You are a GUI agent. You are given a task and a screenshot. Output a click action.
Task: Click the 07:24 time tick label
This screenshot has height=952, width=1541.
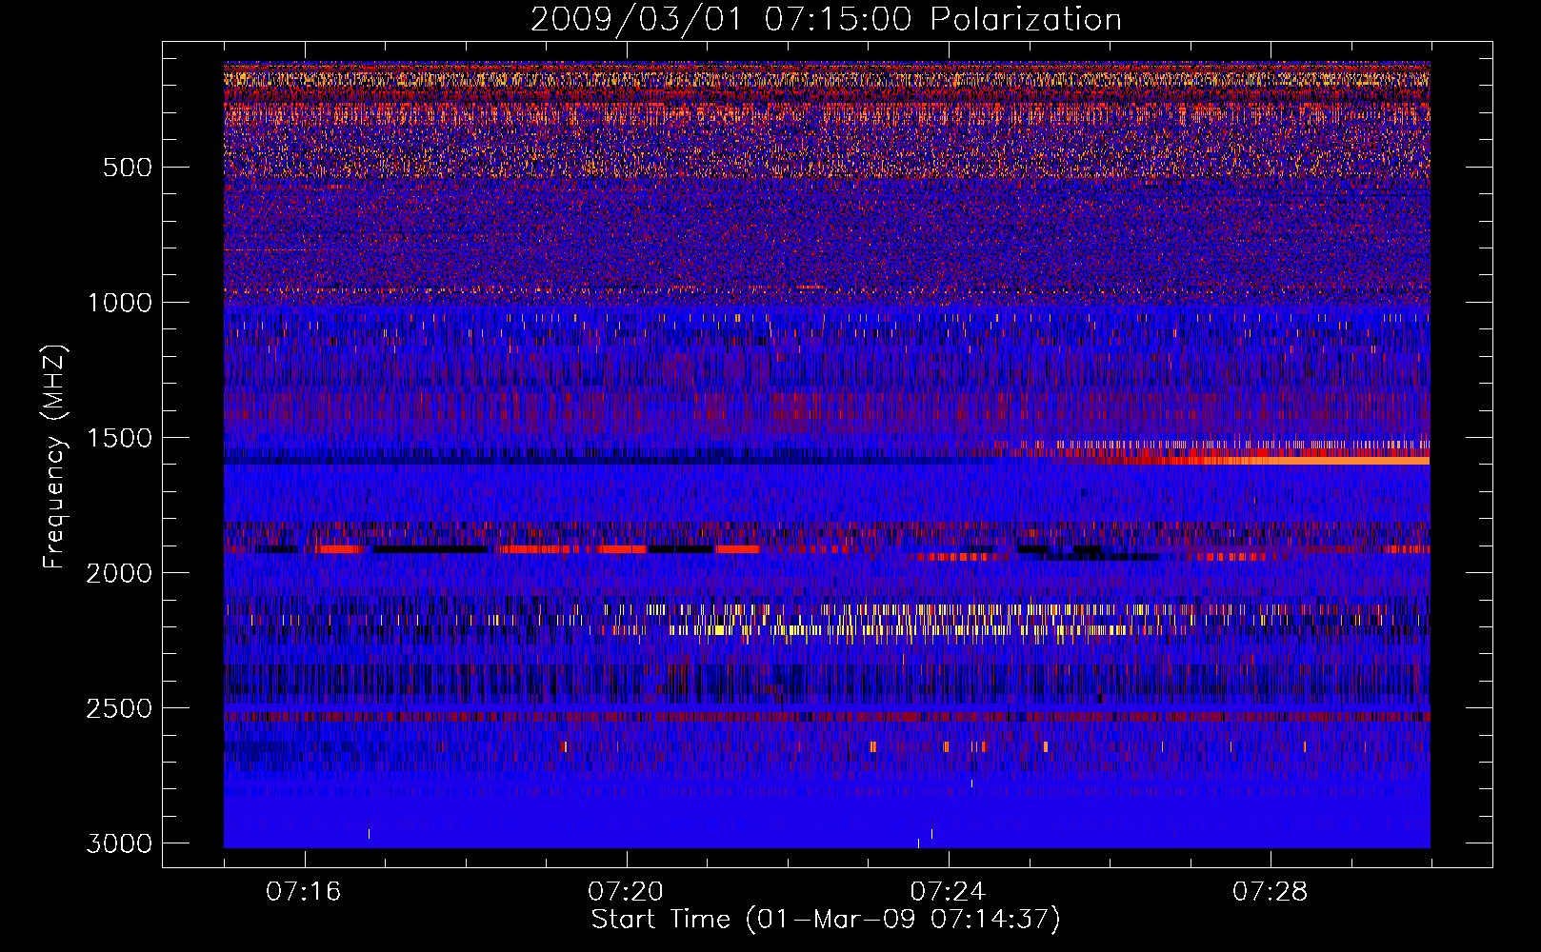tap(948, 892)
